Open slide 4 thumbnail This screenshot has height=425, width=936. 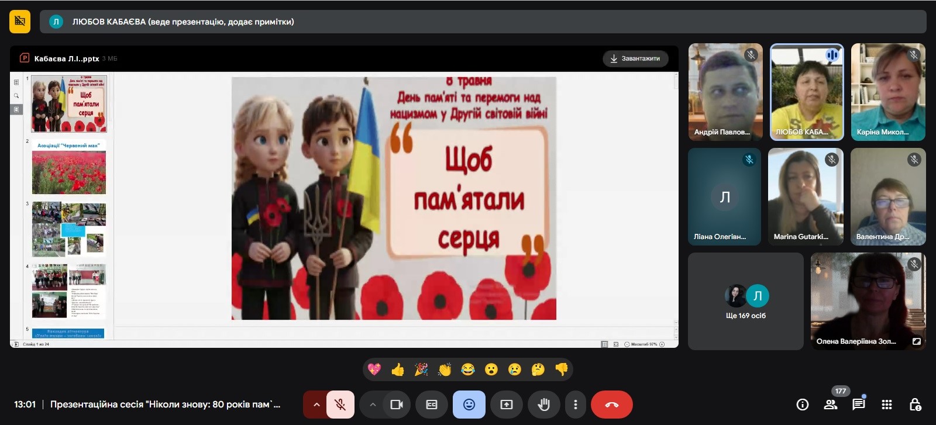tap(69, 291)
